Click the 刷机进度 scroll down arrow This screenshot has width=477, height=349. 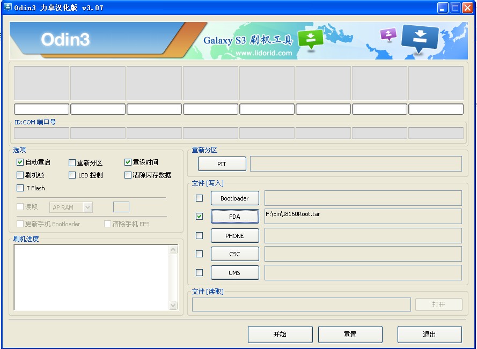coord(173,305)
